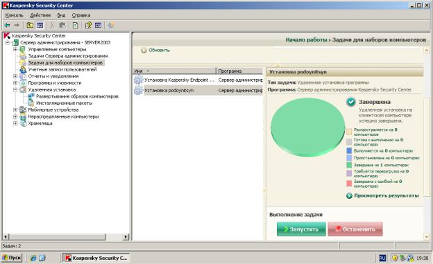The image size is (433, 264).
Task: Sort tasks by the Программа column header
Action: tap(239, 71)
